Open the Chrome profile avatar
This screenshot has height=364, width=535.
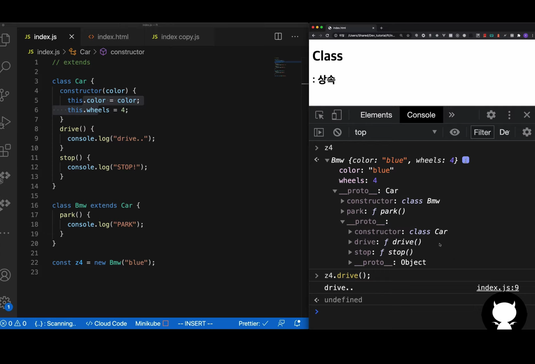click(x=526, y=36)
